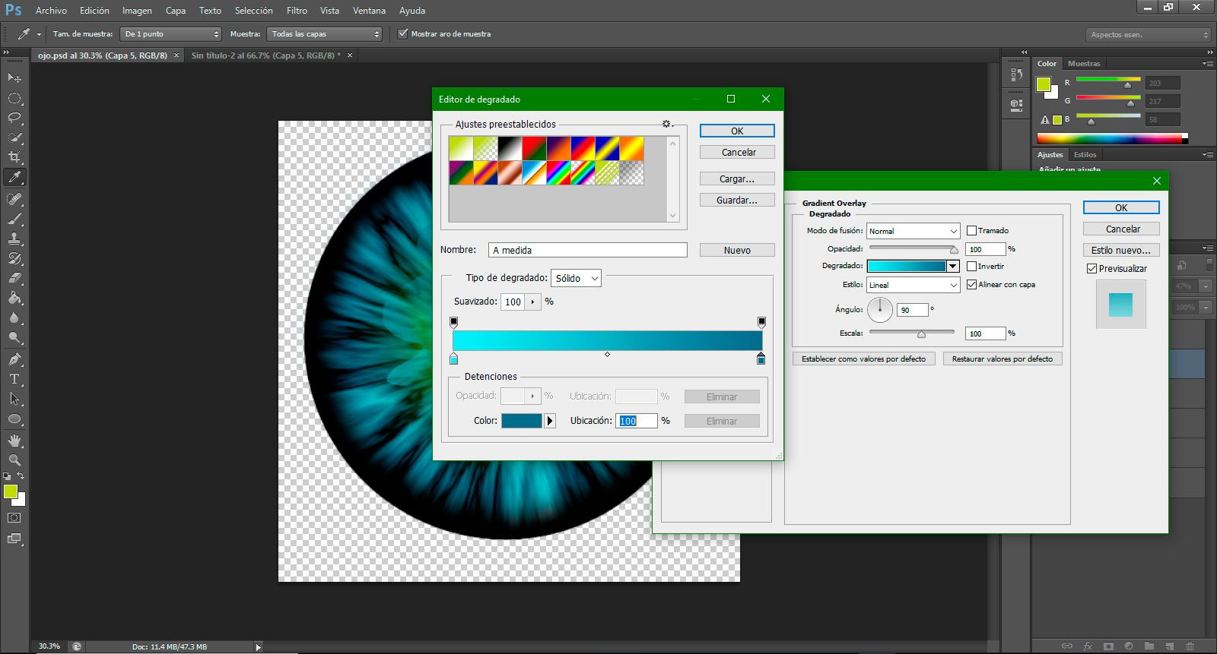Select the Elliptical Marquee tool

pyautogui.click(x=14, y=98)
